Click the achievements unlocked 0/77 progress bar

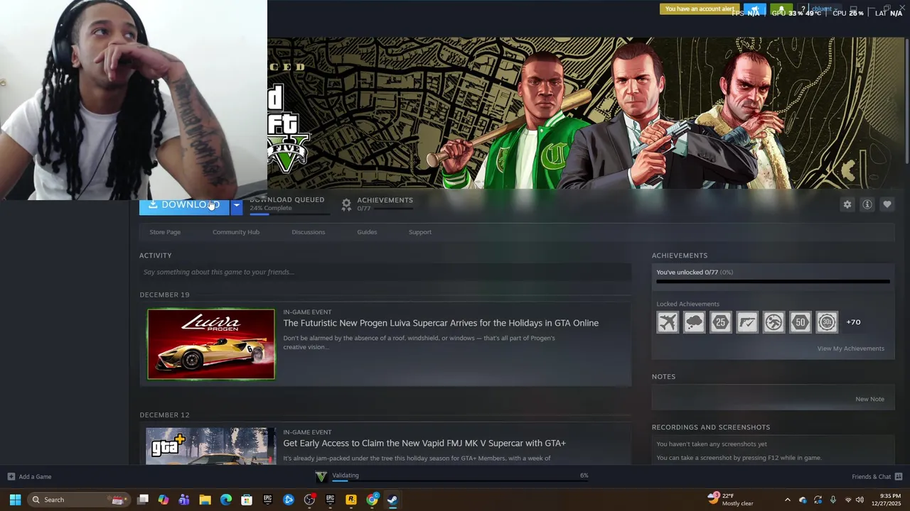coord(773,281)
